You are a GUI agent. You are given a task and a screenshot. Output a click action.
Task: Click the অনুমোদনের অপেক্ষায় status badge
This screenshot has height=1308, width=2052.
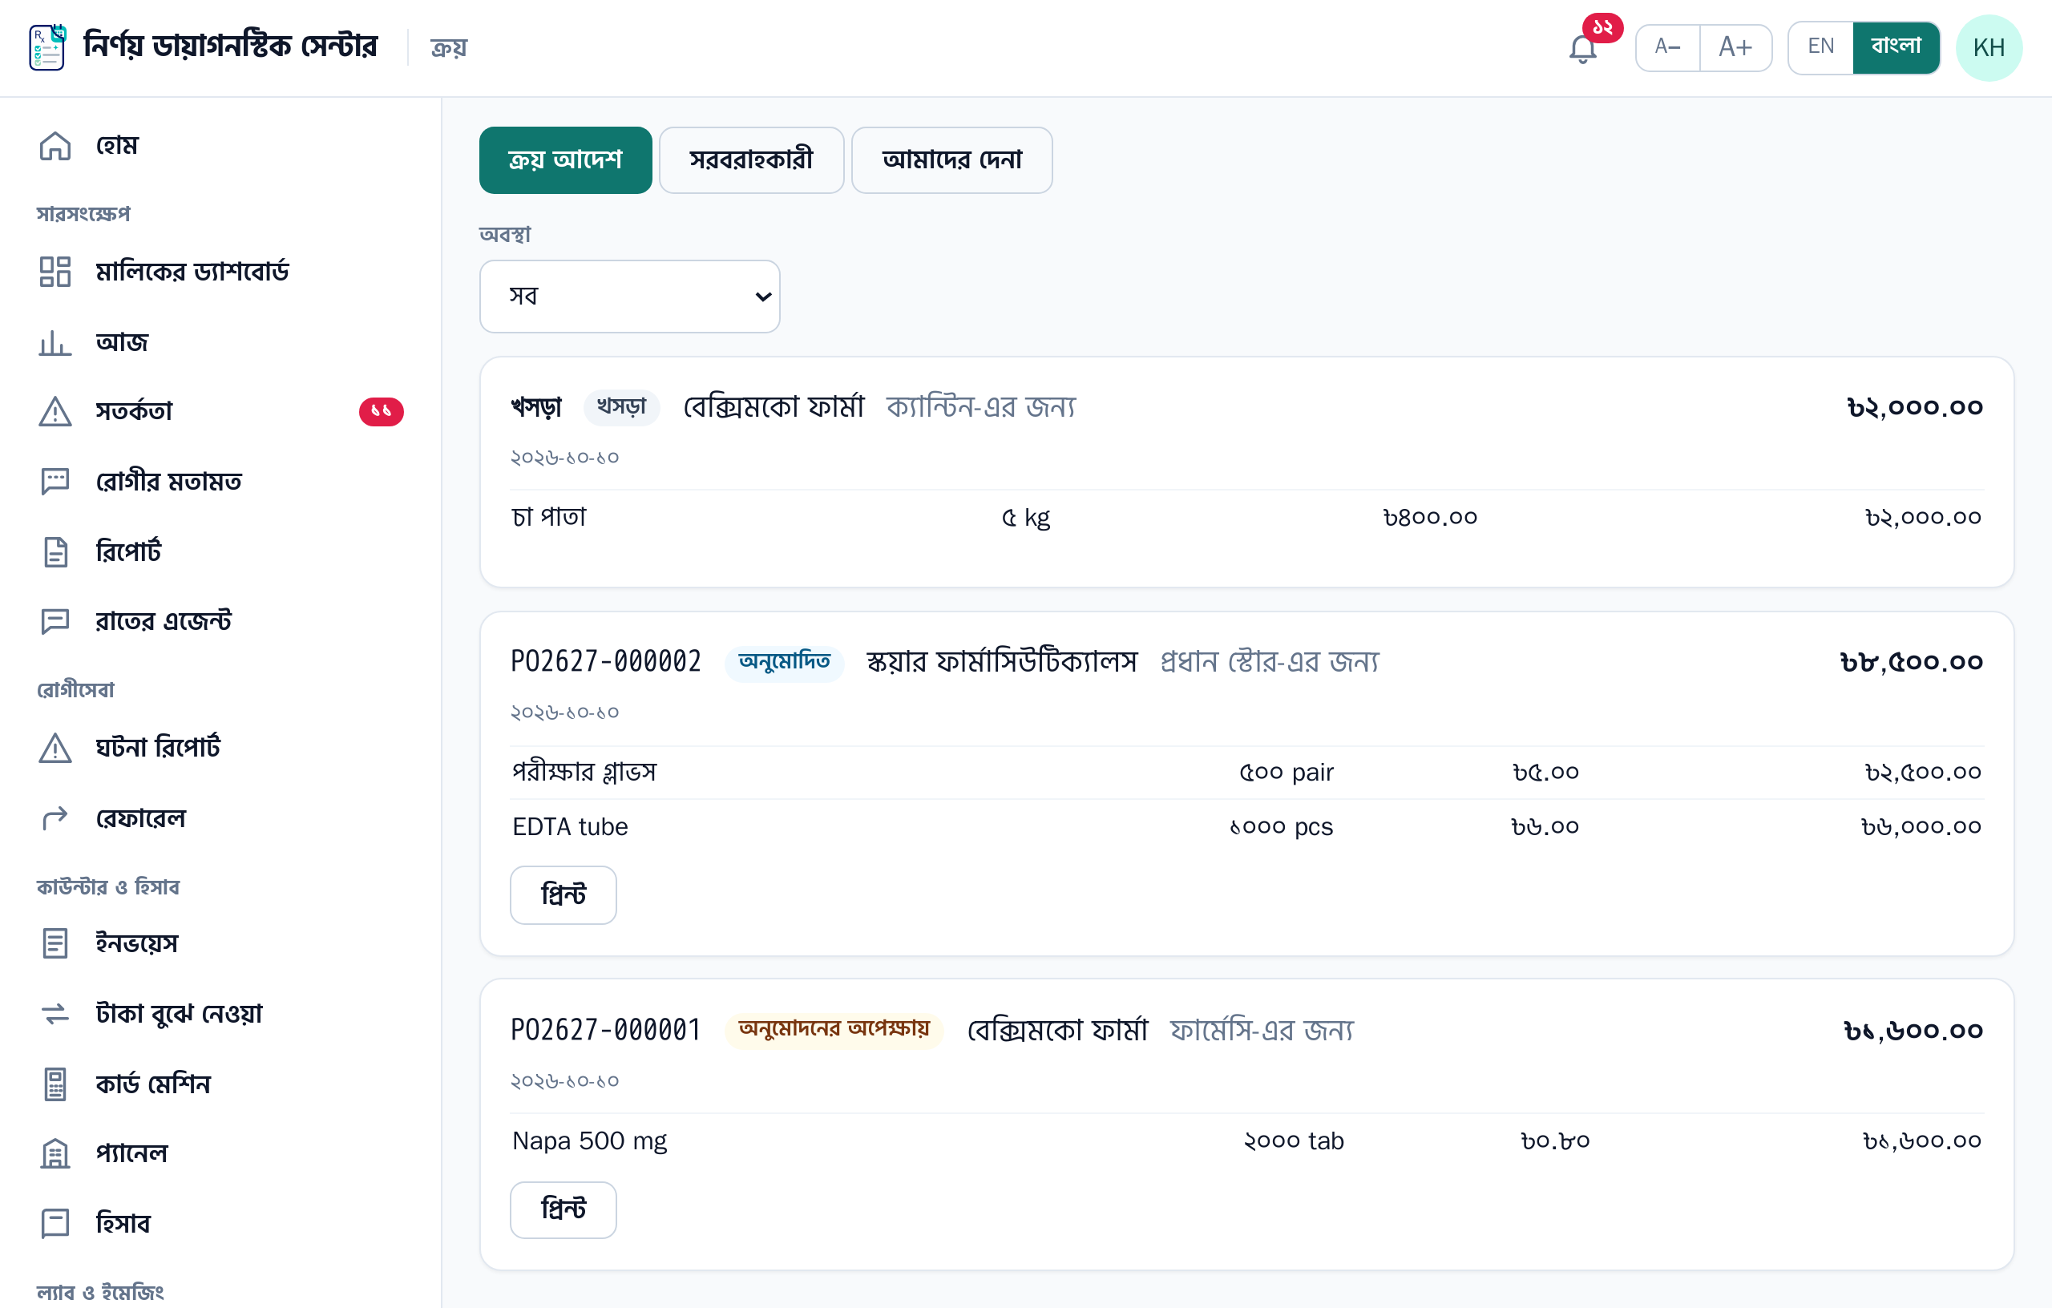click(834, 1030)
